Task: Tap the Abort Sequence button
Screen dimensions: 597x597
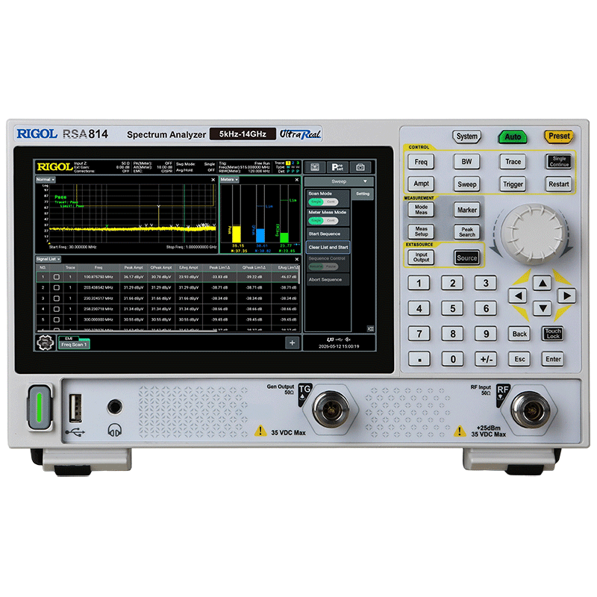Action: (328, 279)
